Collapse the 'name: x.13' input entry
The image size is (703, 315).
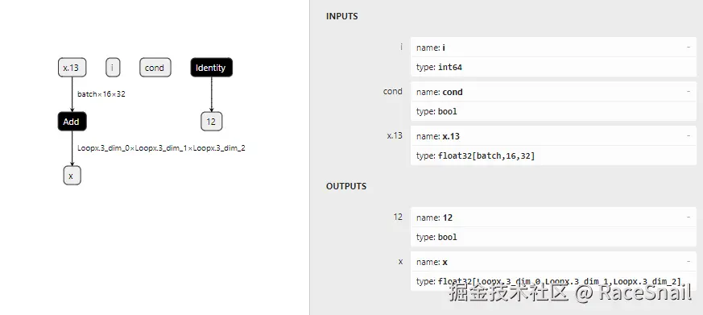689,136
